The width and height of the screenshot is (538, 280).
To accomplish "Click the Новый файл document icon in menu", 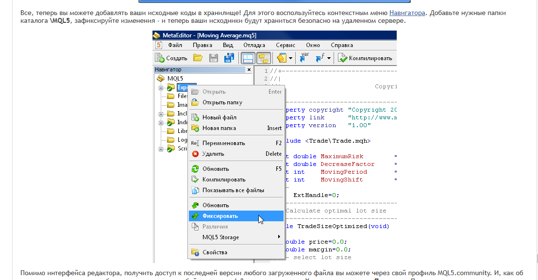I will (195, 117).
